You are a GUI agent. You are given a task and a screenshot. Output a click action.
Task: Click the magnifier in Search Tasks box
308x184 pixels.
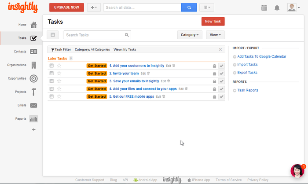click(127, 35)
